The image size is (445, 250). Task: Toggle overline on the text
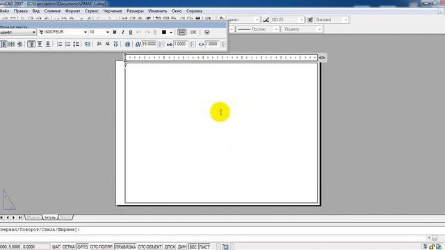115,44
